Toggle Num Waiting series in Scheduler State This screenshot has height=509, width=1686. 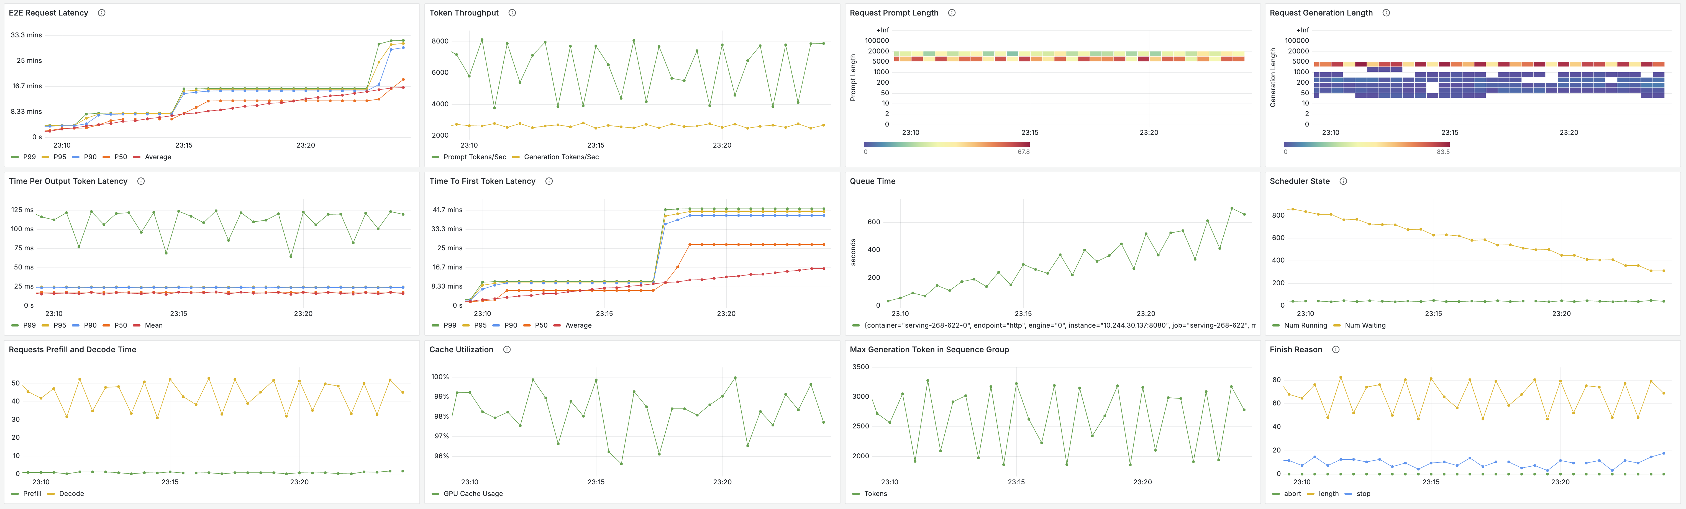coord(1365,325)
